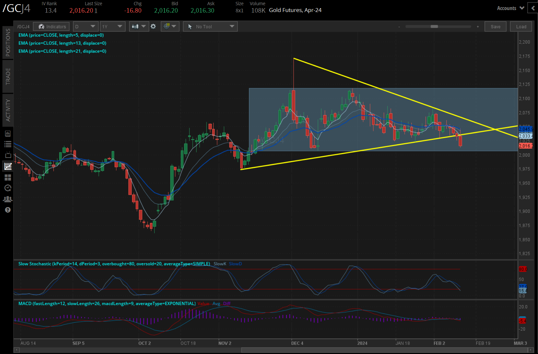Open the TV media icon in sidebar
This screenshot has height=354, width=538.
click(8, 155)
